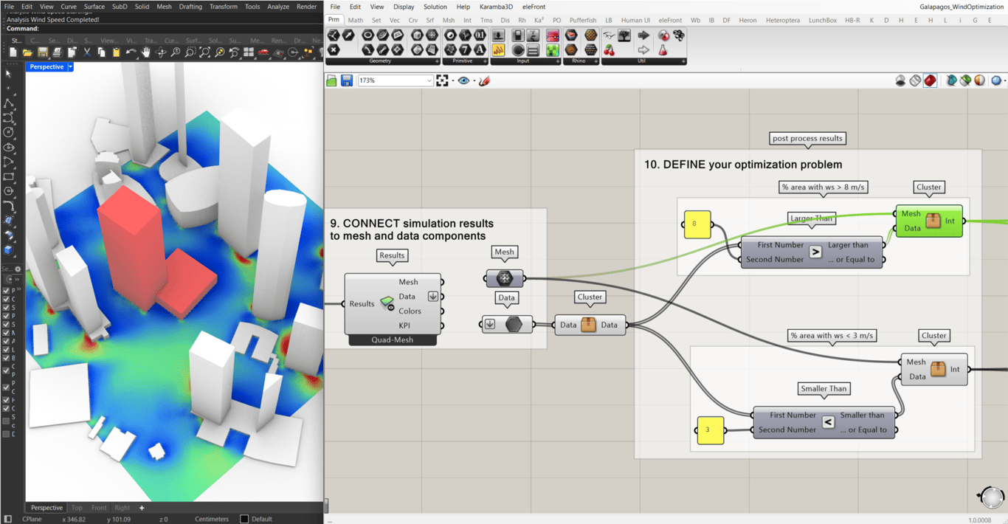Image resolution: width=1008 pixels, height=524 pixels.
Task: Expand the Rhino panel plus button
Action: 596,61
